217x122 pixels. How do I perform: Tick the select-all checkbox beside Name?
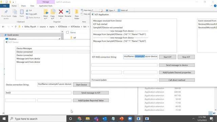[x=67, y=33]
